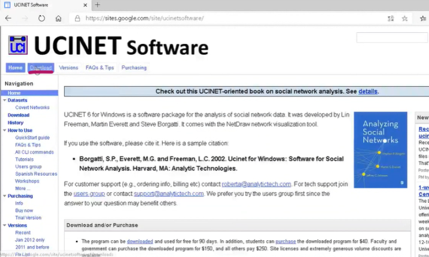The height and width of the screenshot is (257, 429).
Task: Collapse the Versions navigation section
Action: click(x=5, y=225)
